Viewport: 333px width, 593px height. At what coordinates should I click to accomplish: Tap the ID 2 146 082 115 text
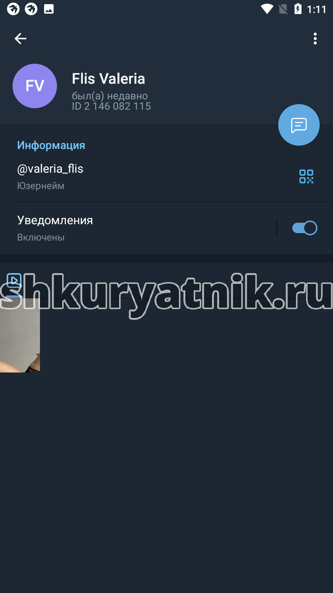click(x=111, y=106)
